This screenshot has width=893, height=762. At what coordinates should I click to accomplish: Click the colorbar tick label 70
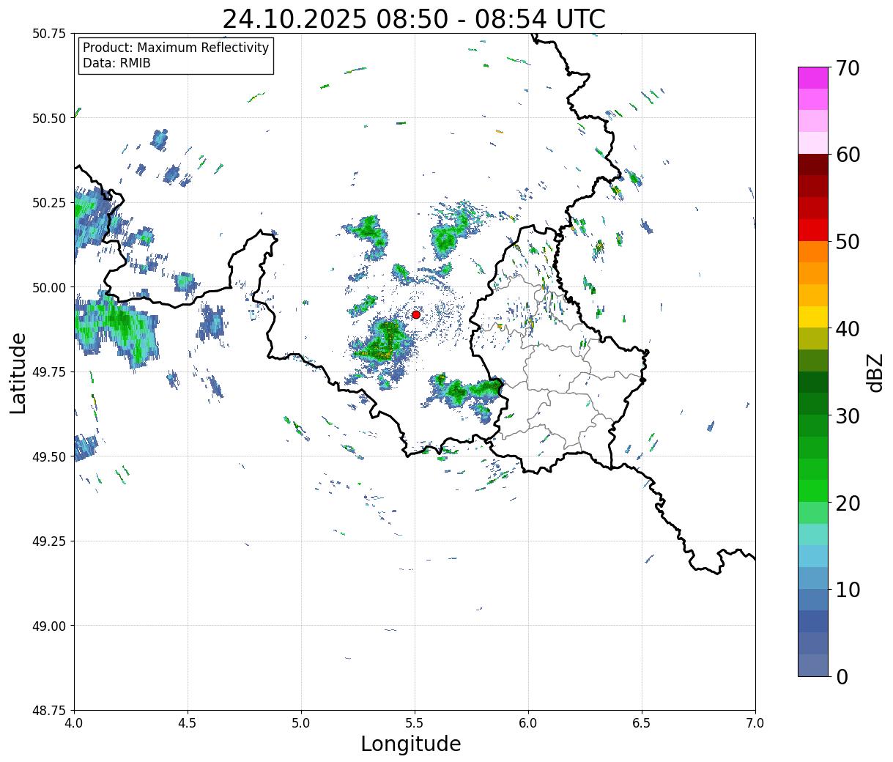(x=848, y=68)
